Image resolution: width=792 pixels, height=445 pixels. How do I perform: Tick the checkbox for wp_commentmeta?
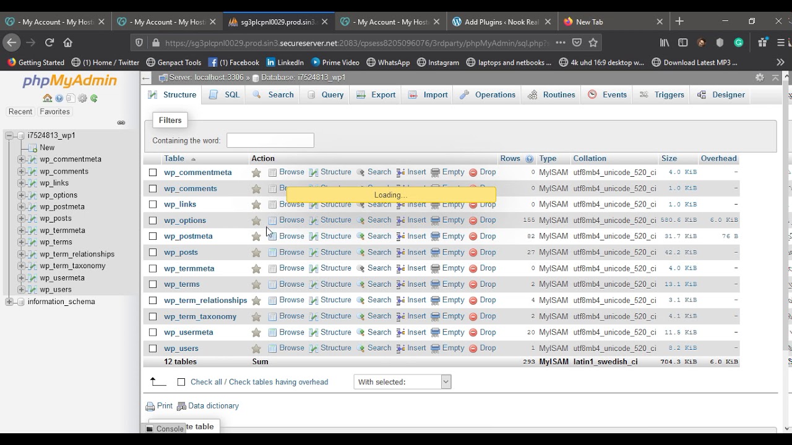click(x=153, y=172)
